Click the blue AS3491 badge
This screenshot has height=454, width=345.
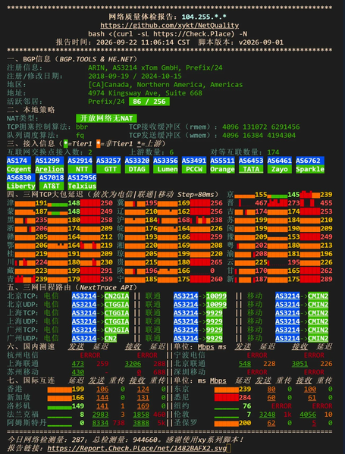(x=194, y=161)
